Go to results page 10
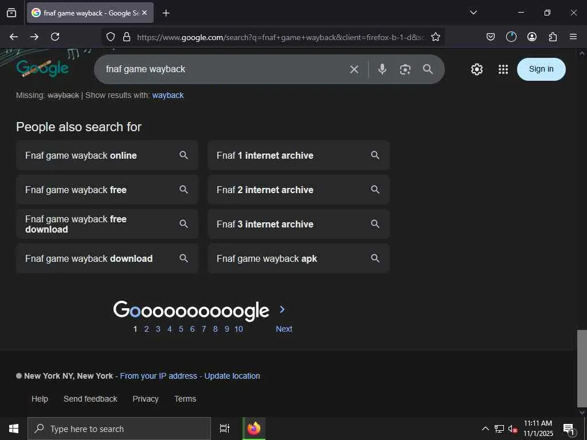 point(238,329)
